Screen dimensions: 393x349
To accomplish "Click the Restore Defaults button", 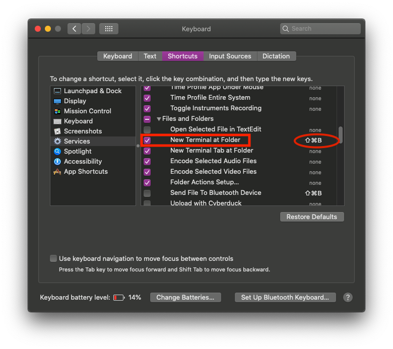I will 311,217.
